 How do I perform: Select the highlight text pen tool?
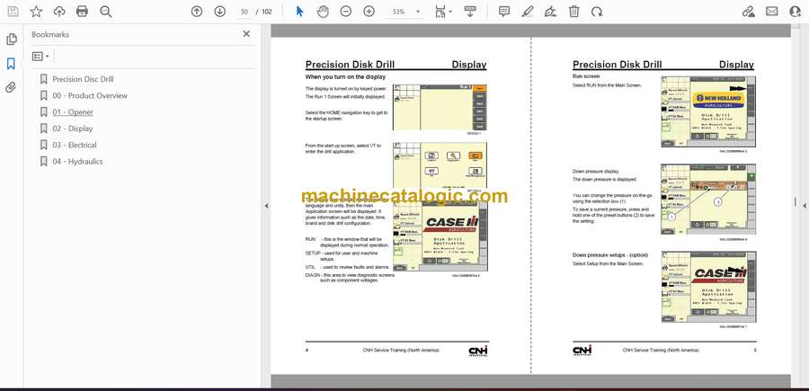pyautogui.click(x=528, y=12)
